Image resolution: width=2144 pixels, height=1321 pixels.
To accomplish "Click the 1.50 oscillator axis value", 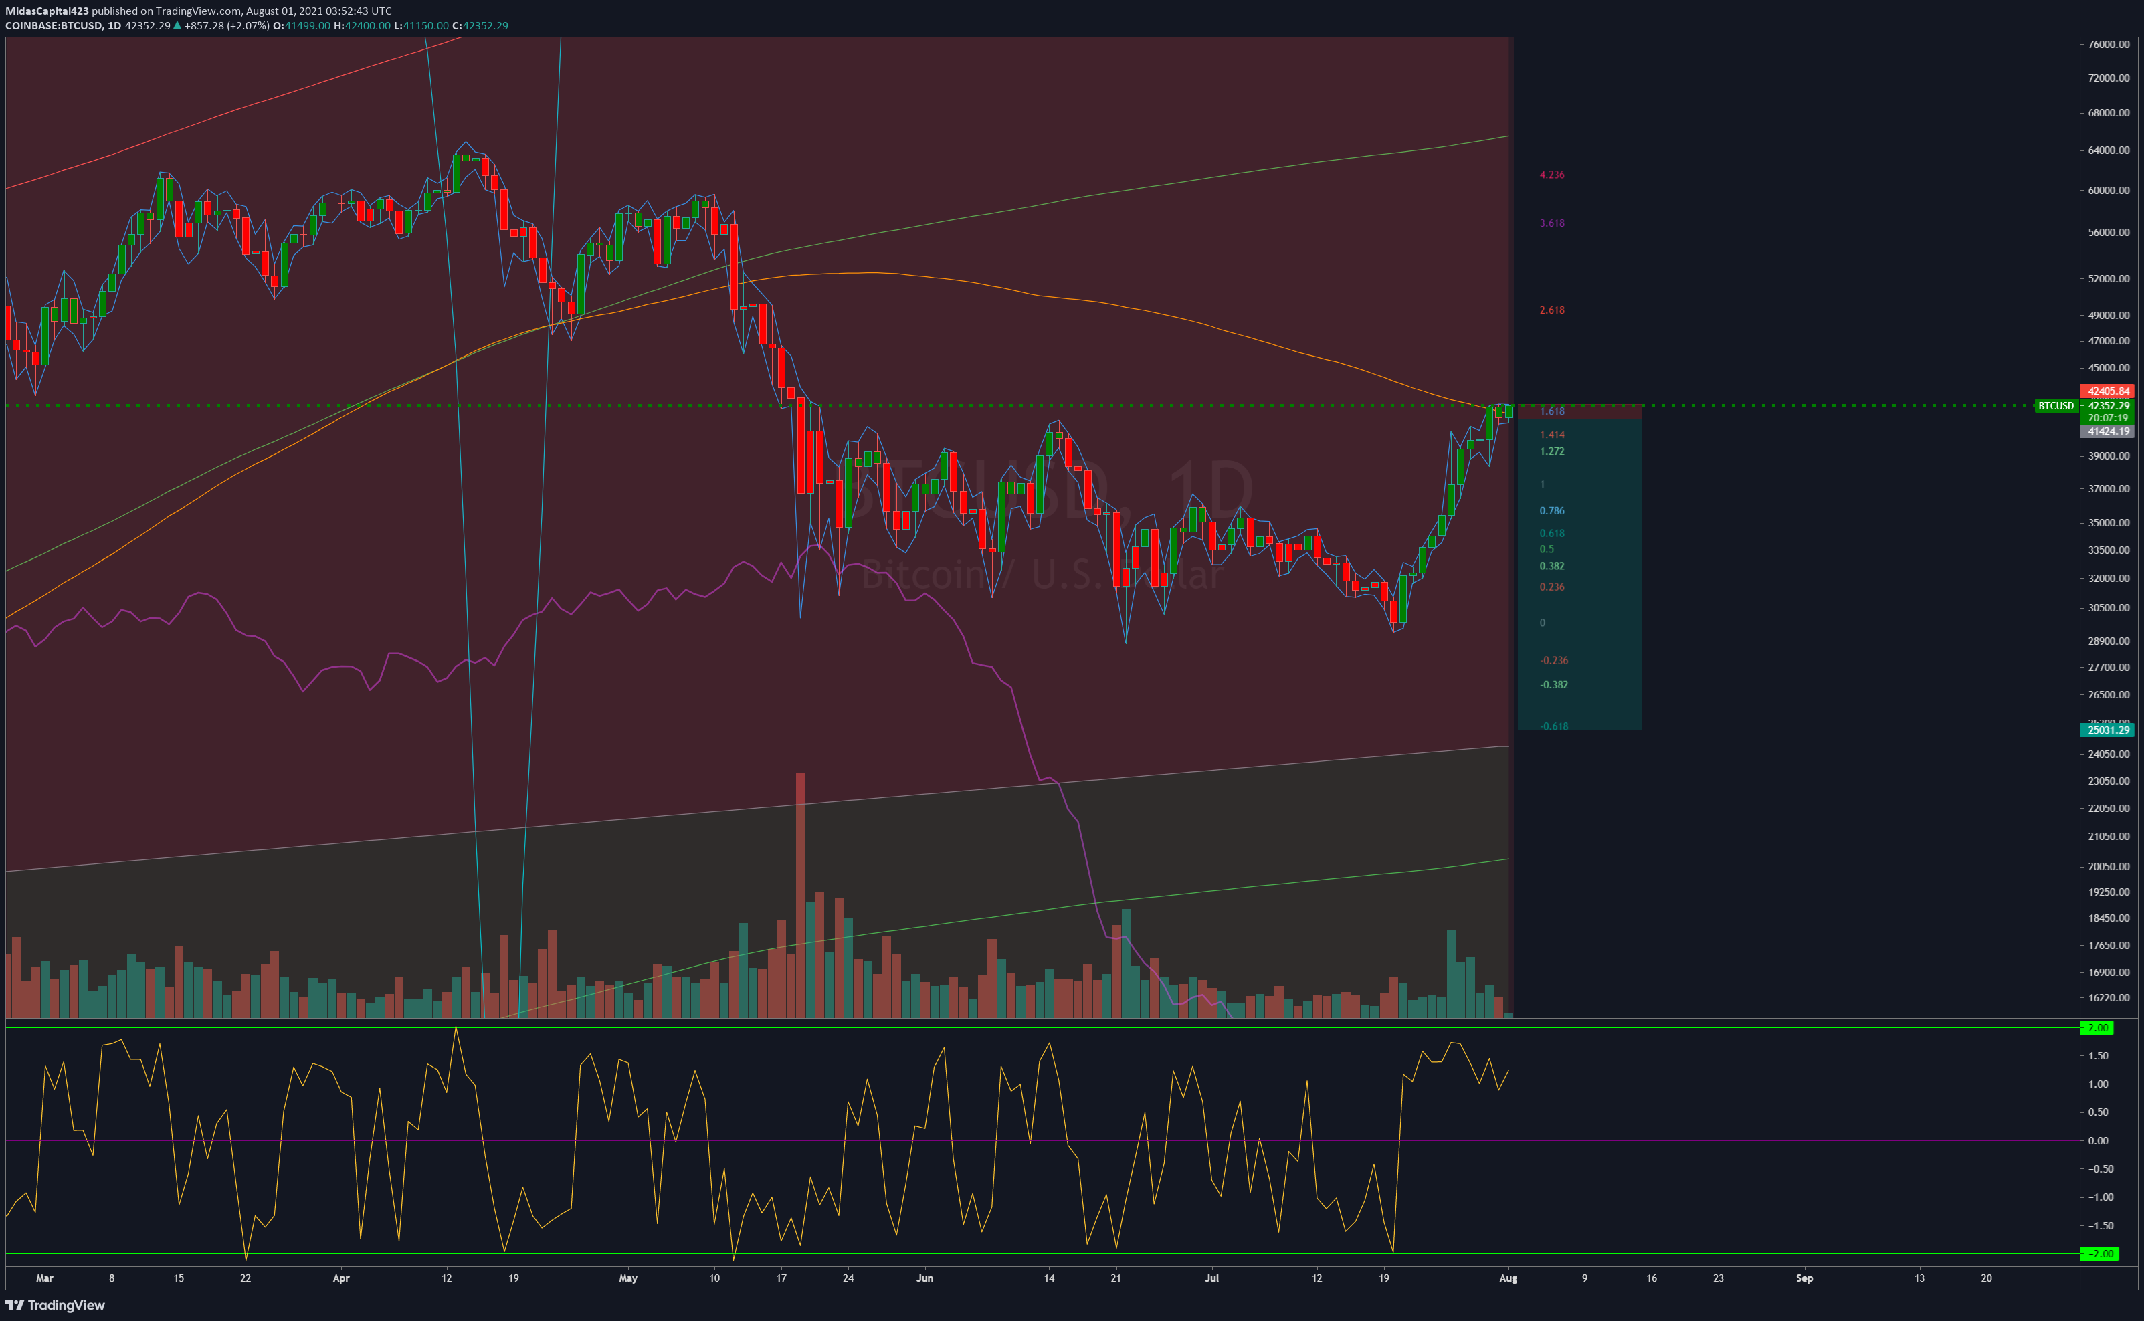I will tap(2098, 1056).
